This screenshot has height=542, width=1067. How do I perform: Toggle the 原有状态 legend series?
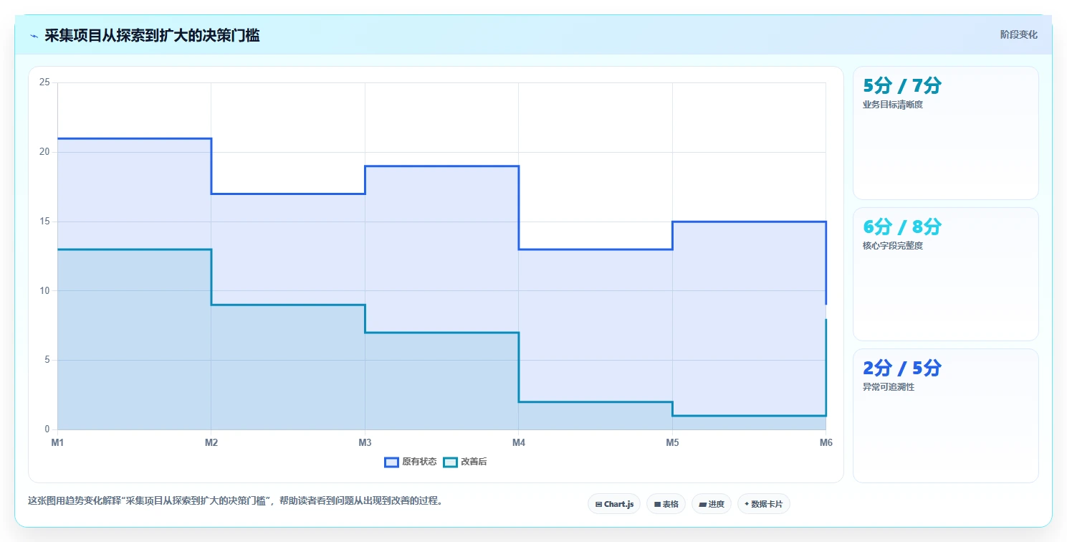[411, 462]
